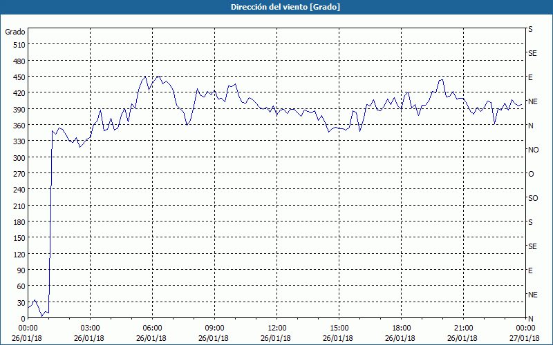Select the N compass label level with 360
This screenshot has width=553, height=345.
pyautogui.click(x=530, y=126)
